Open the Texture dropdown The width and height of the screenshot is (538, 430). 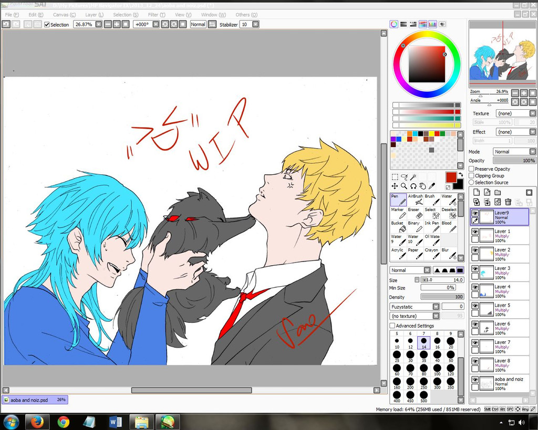(x=516, y=113)
